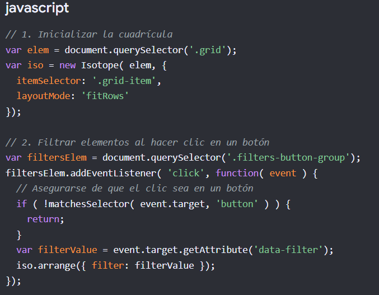Click the 'fitRows' string value
This screenshot has width=379, height=295.
[x=105, y=96]
